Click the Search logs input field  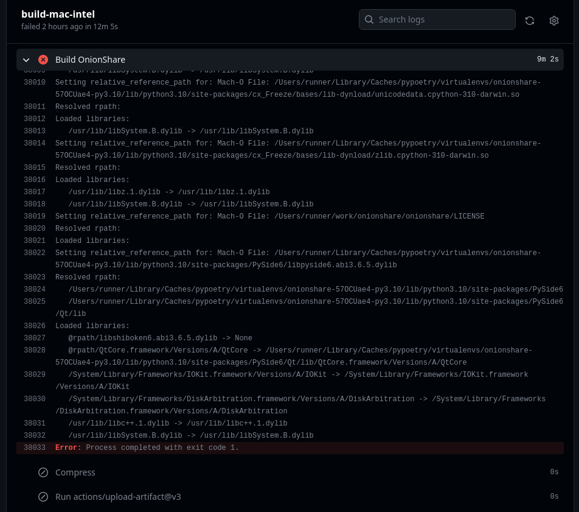pos(437,19)
